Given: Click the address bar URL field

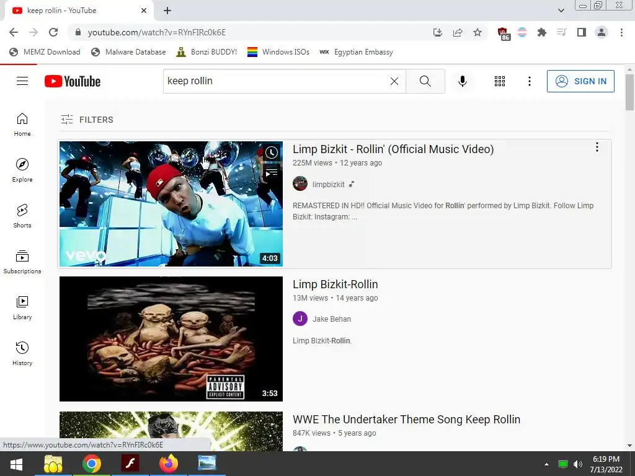Looking at the screenshot, I should (251, 32).
